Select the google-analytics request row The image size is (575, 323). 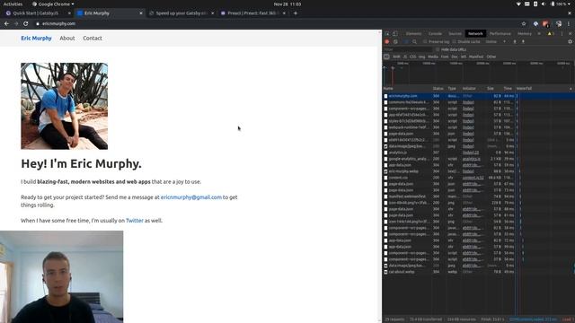click(478, 159)
